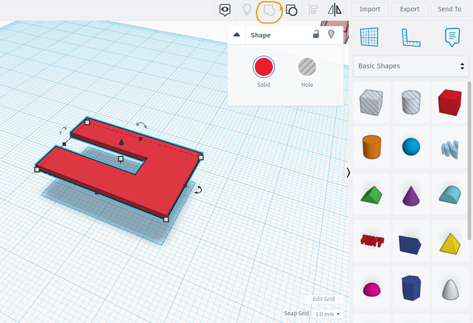This screenshot has height=323, width=473.
Task: Select the Ruler tool icon
Action: [x=411, y=37]
